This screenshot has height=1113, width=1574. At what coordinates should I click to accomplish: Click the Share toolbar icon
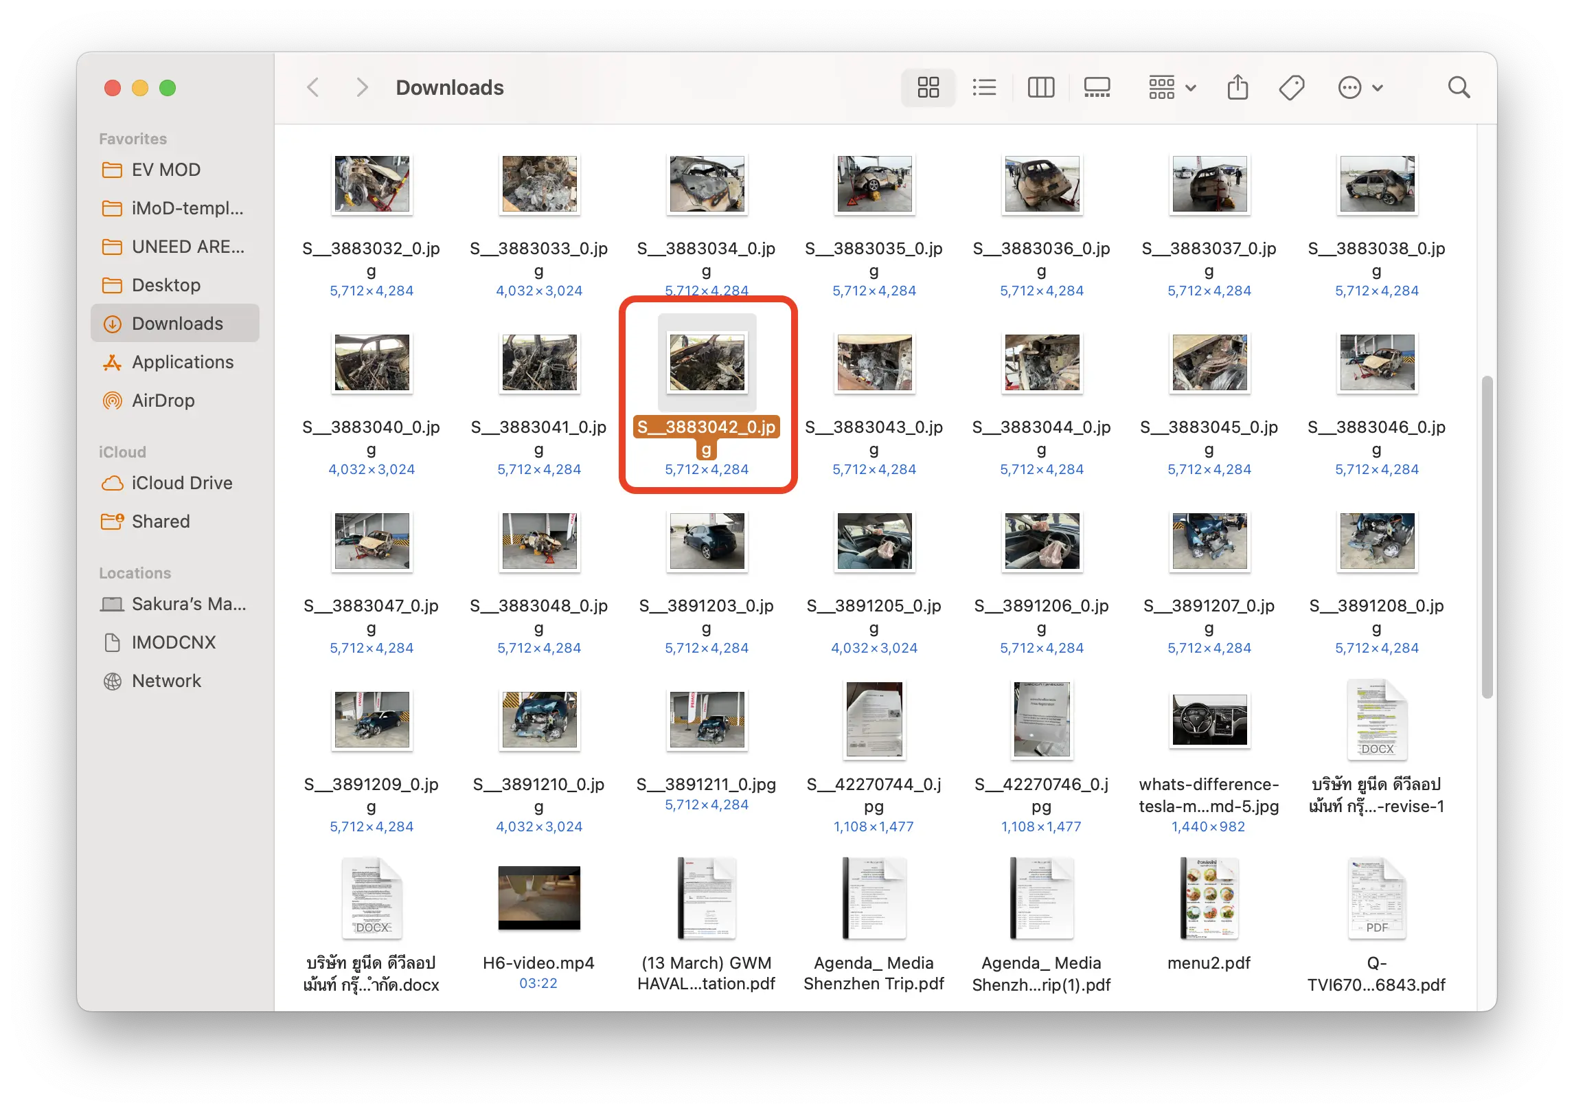point(1237,88)
